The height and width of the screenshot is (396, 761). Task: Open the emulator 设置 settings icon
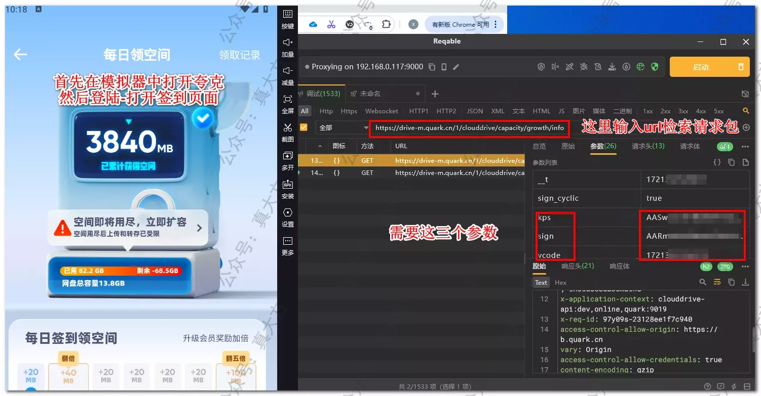287,212
